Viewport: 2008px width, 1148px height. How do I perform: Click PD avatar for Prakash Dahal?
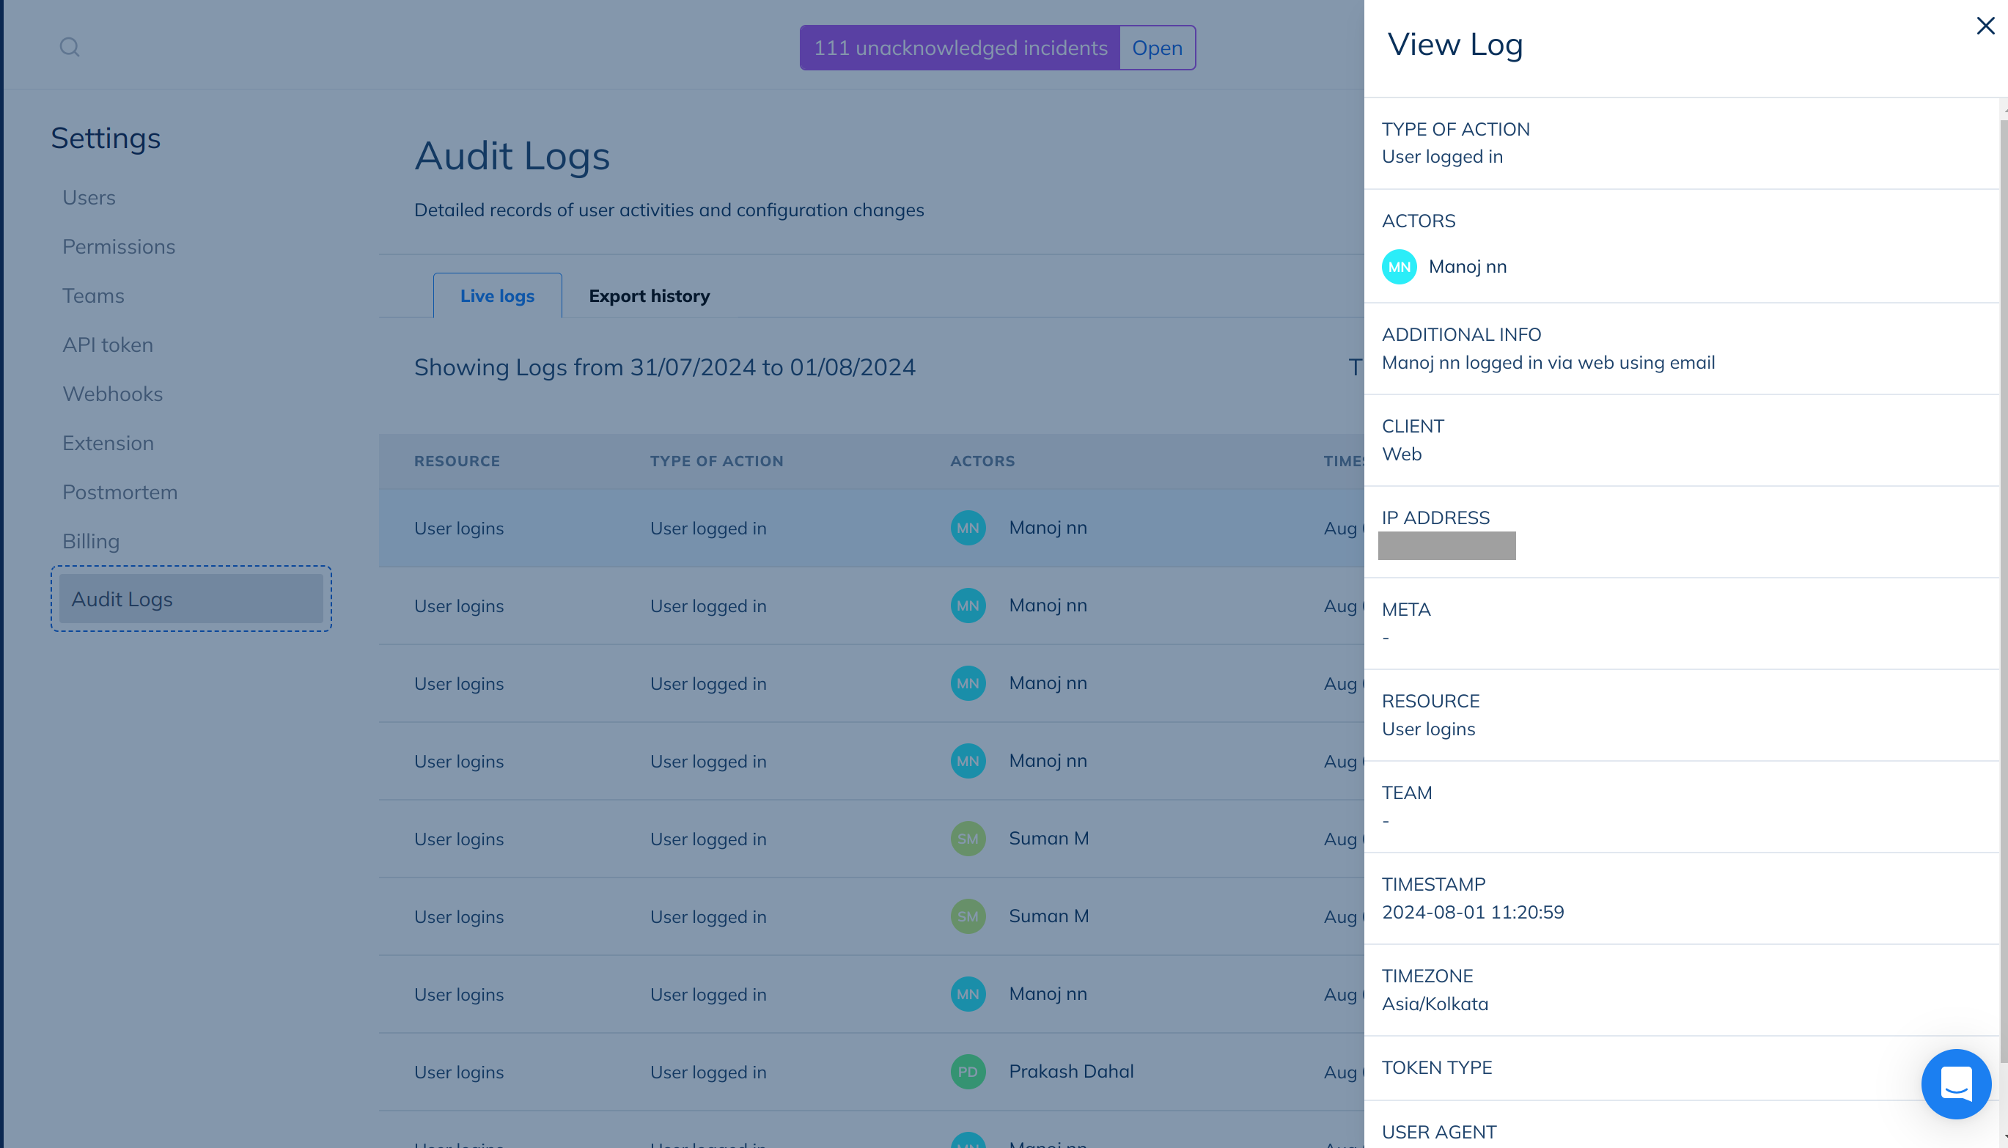[967, 1072]
